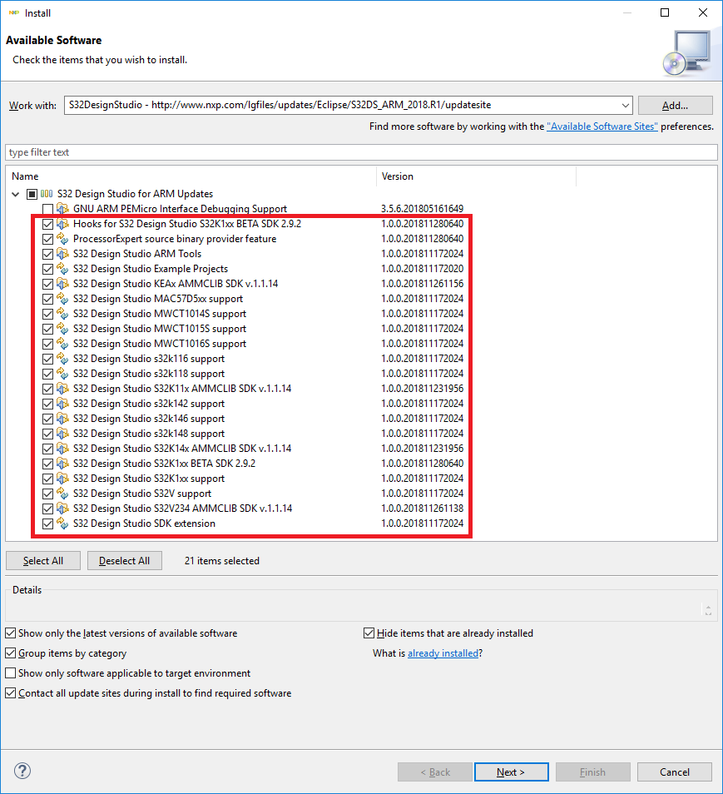Uncheck the s32k148 support checkbox
This screenshot has width=723, height=794.
tap(47, 434)
